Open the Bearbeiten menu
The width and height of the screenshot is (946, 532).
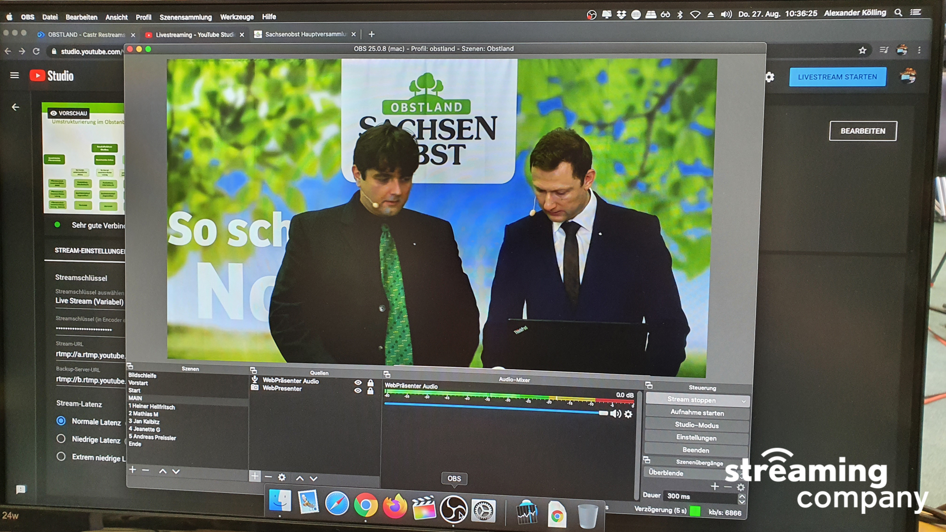click(81, 17)
